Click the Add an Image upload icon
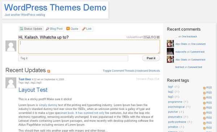The height and width of the screenshot is (132, 217). click(x=145, y=37)
